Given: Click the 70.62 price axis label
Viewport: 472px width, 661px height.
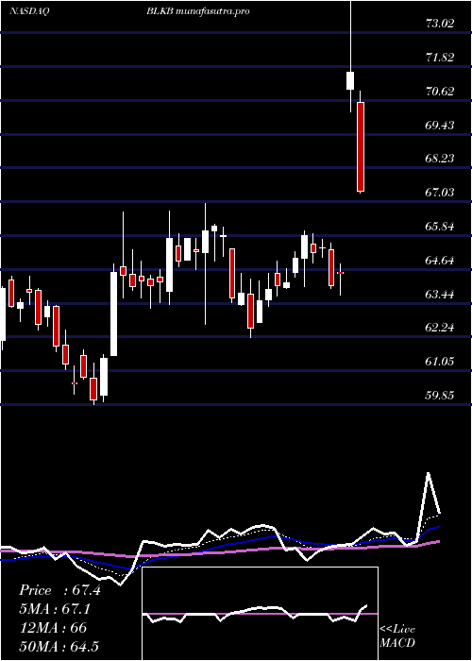Looking at the screenshot, I should point(440,91).
